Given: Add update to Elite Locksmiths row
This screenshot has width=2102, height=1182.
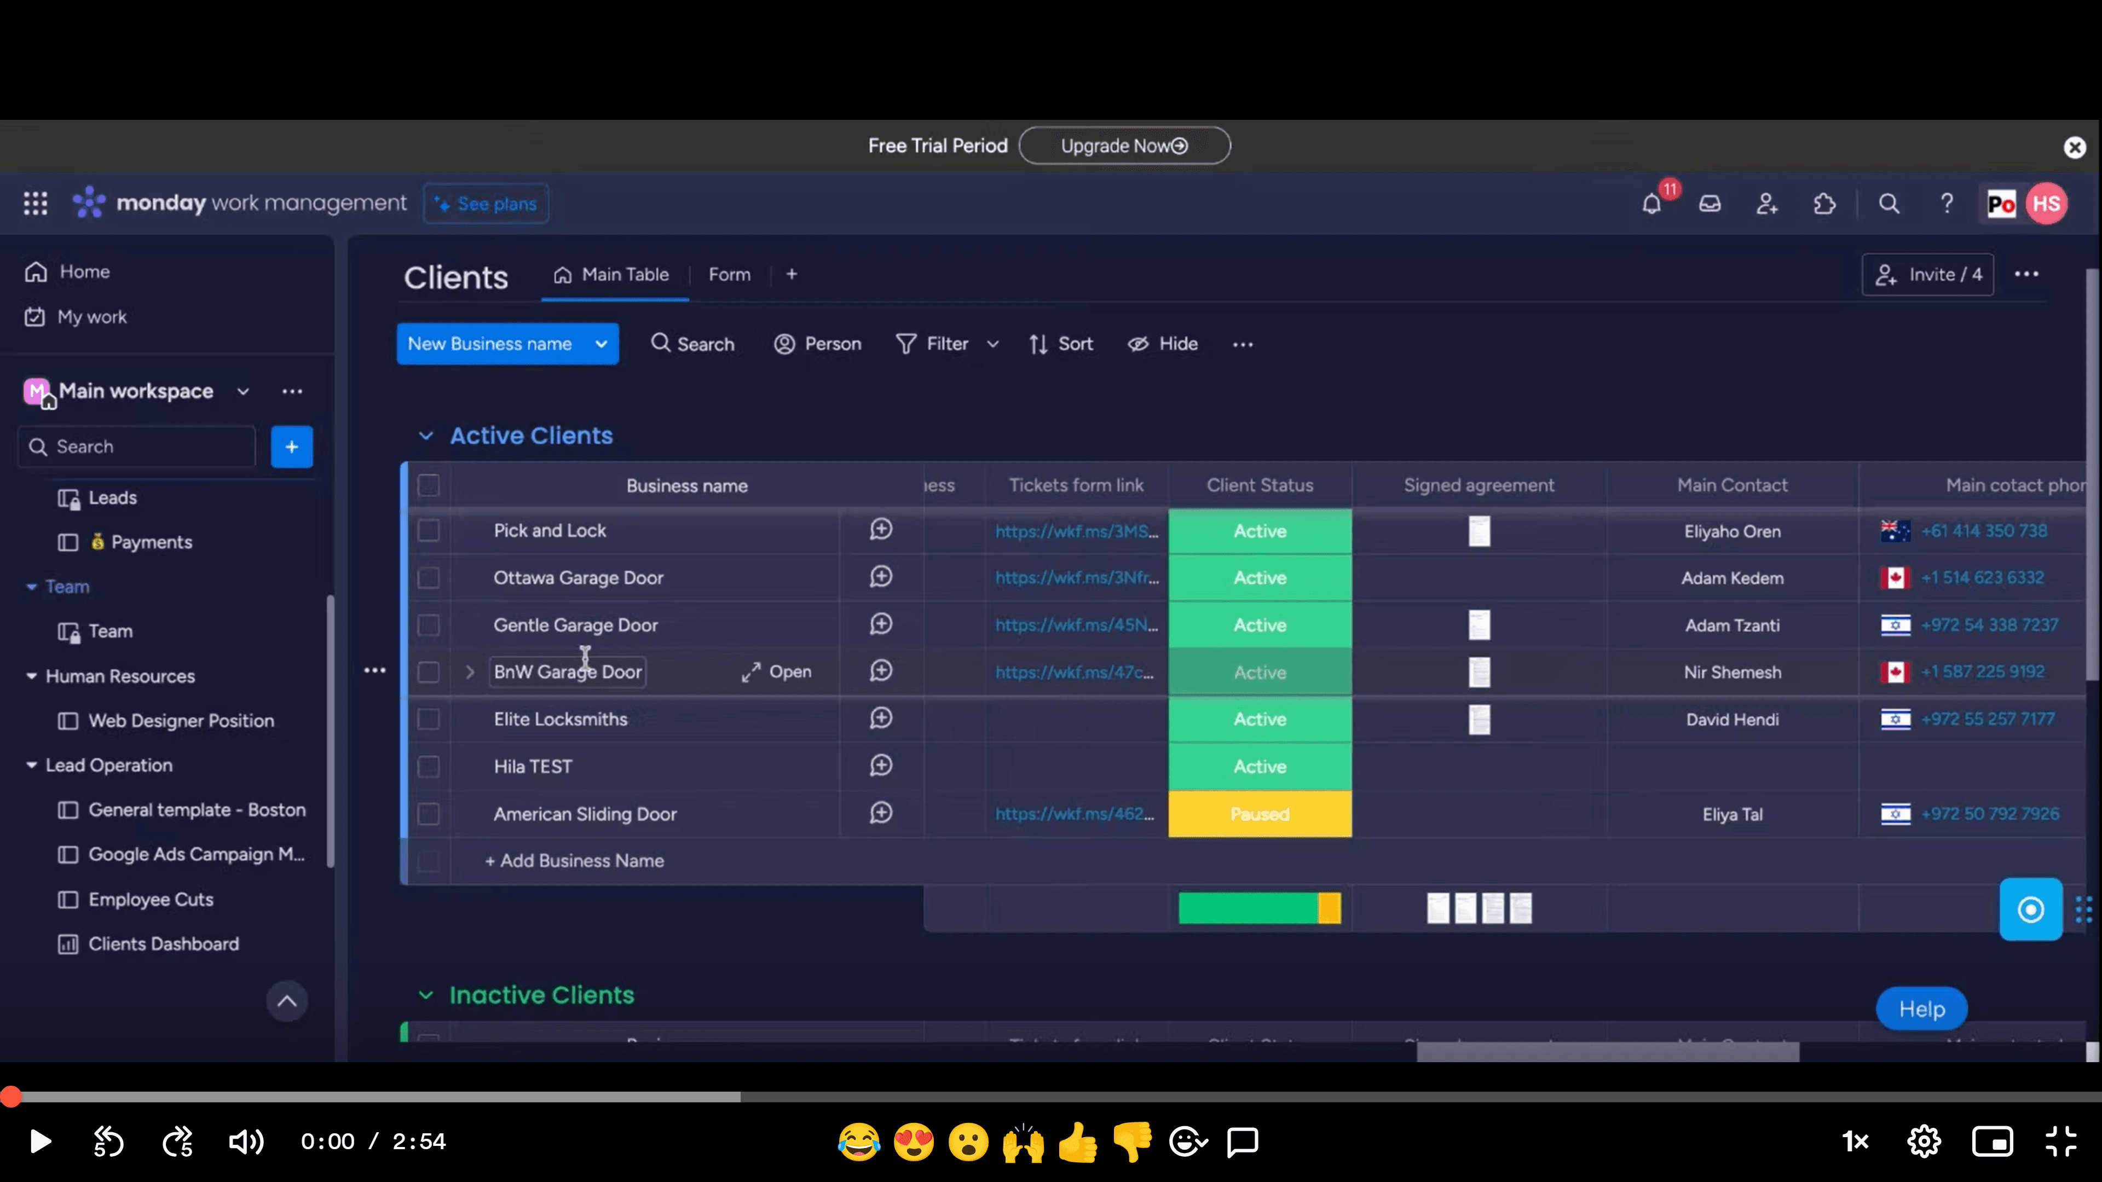Looking at the screenshot, I should click(x=880, y=719).
